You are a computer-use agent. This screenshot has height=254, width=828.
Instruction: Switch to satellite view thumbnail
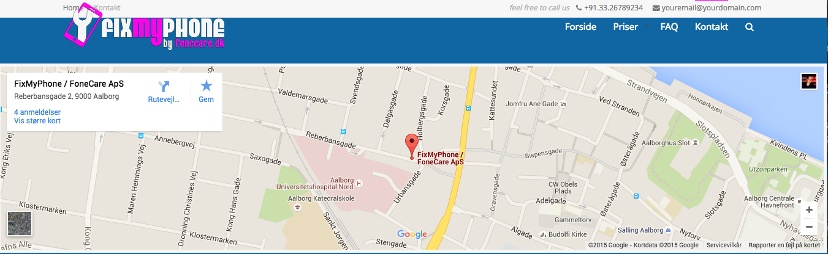click(19, 224)
